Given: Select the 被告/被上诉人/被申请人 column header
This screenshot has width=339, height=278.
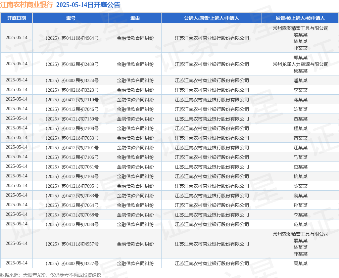Looking at the screenshot, I should 300,18.
